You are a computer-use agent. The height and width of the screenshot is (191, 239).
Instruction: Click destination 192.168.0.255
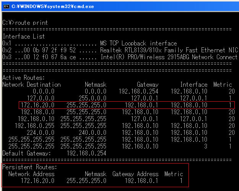34,126
